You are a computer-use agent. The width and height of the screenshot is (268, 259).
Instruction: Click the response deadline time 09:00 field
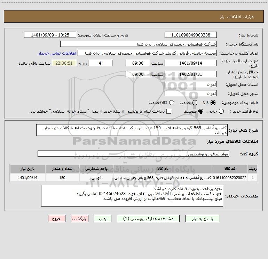(138, 63)
